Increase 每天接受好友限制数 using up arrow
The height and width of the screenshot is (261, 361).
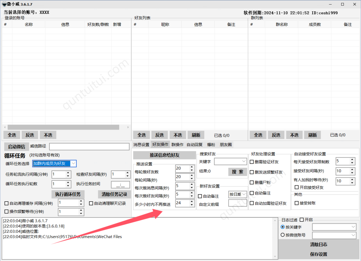(x=353, y=159)
